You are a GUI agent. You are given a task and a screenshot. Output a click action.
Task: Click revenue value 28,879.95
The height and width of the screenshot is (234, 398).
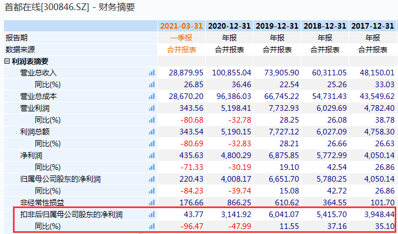pos(186,73)
